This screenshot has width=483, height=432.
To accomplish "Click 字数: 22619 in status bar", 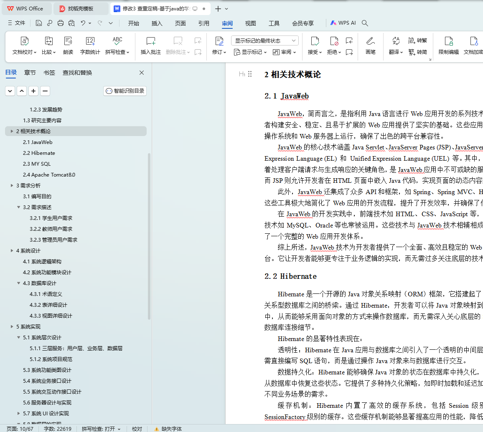I will [58, 429].
